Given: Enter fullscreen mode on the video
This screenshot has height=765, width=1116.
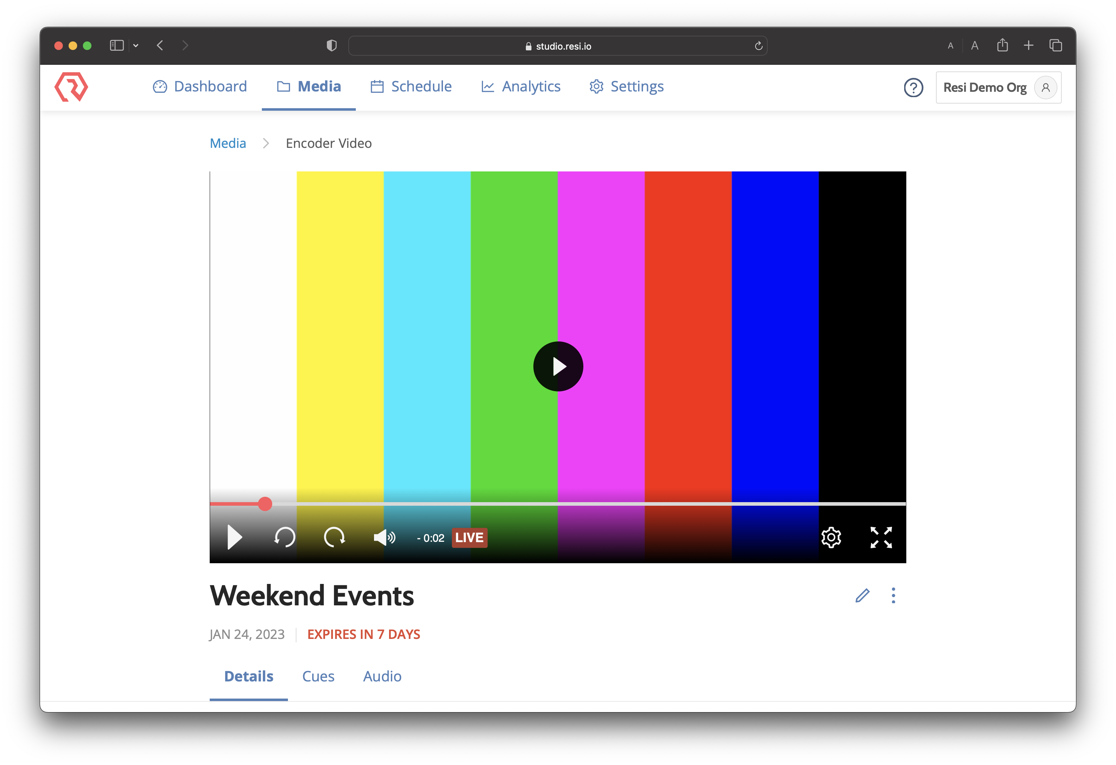Looking at the screenshot, I should [x=881, y=537].
